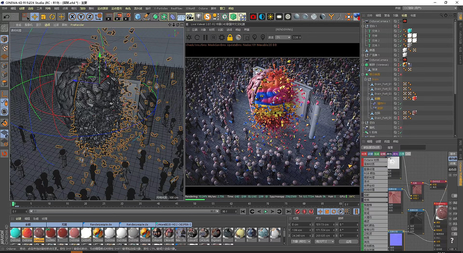Click the Undo arrow icon

coord(6,17)
